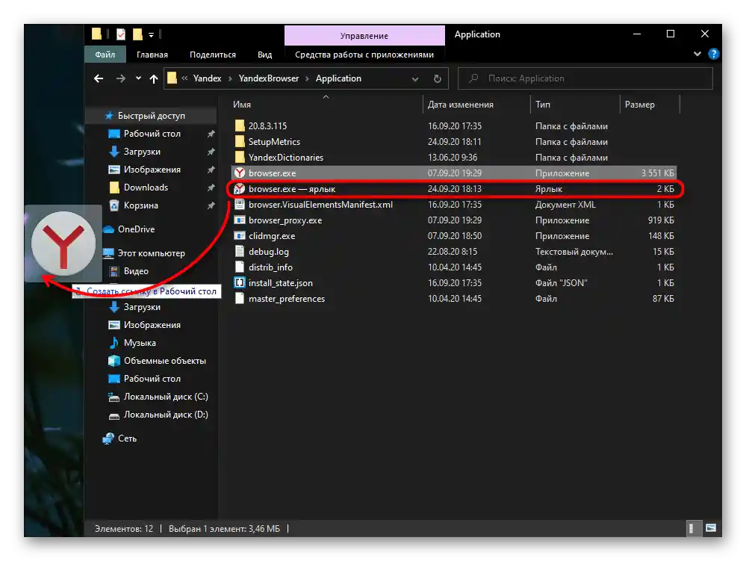
Task: Click the Управление contextual tab
Action: click(x=364, y=36)
